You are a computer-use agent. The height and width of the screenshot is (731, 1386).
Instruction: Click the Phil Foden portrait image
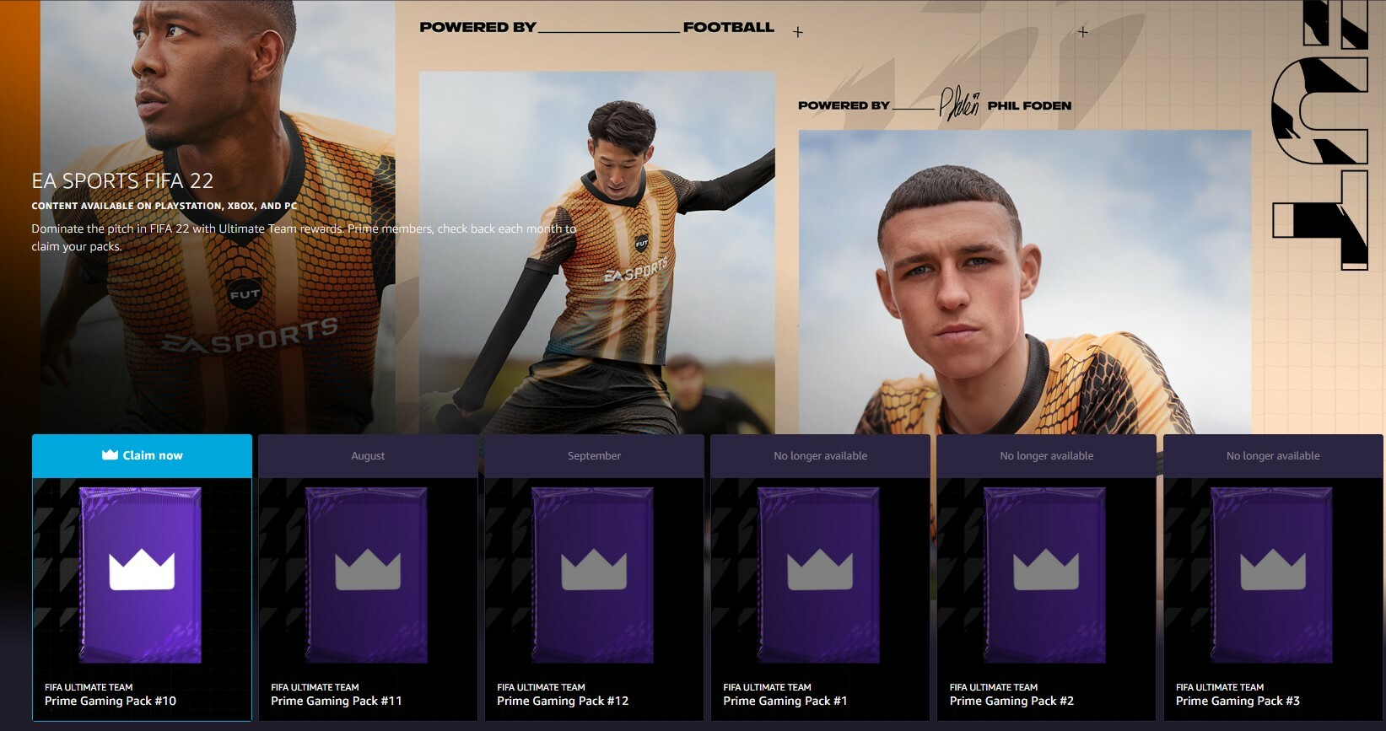[x=1025, y=282]
